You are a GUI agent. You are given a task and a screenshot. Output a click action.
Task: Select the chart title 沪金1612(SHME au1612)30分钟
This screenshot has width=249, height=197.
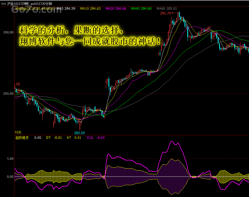(x=29, y=4)
